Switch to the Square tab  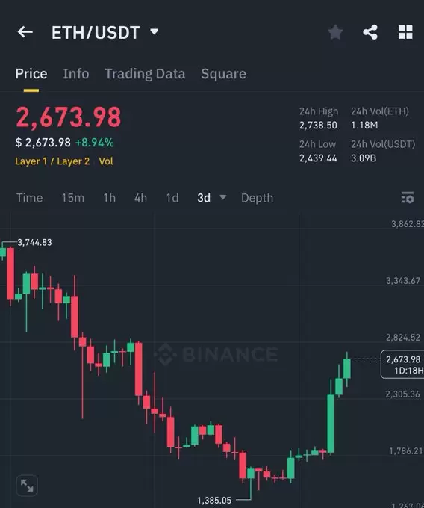tap(223, 74)
